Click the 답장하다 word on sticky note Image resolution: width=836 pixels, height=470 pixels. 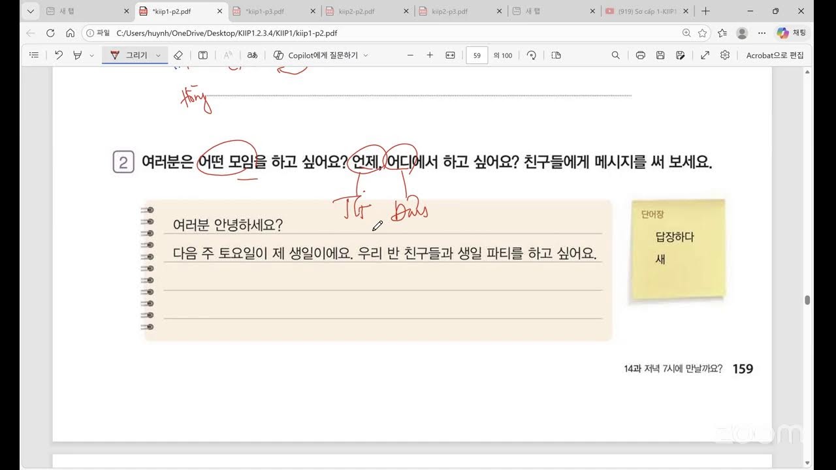[x=675, y=237]
